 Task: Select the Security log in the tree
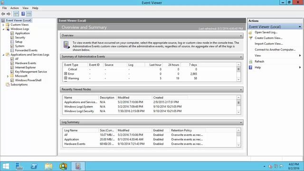click(x=20, y=38)
